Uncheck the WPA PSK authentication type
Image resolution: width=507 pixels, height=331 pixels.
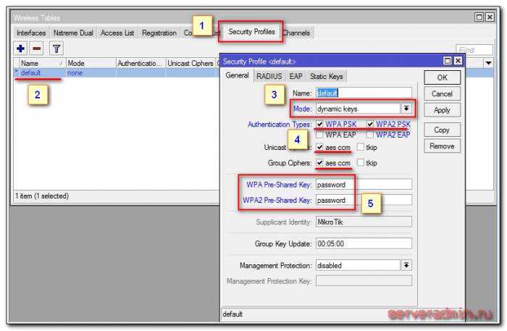pos(320,125)
